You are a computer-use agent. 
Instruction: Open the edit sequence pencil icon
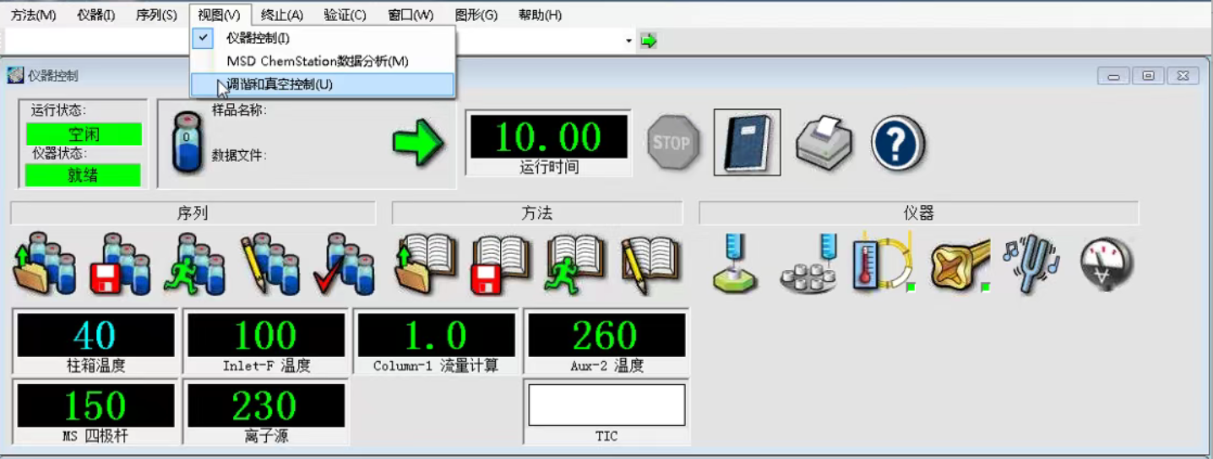(270, 264)
